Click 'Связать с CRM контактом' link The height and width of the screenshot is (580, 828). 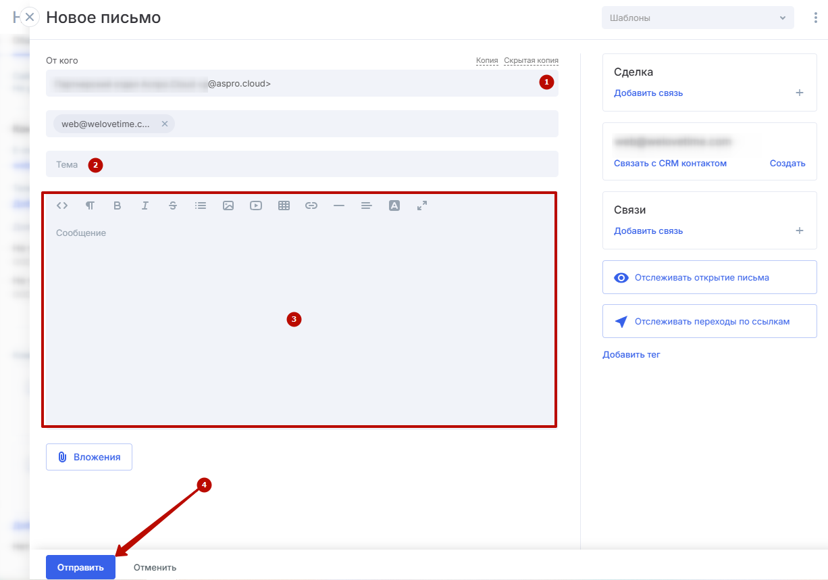[x=670, y=163]
